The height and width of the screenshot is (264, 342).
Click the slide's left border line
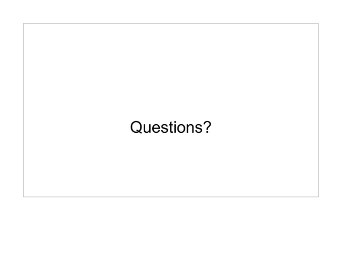24,110
